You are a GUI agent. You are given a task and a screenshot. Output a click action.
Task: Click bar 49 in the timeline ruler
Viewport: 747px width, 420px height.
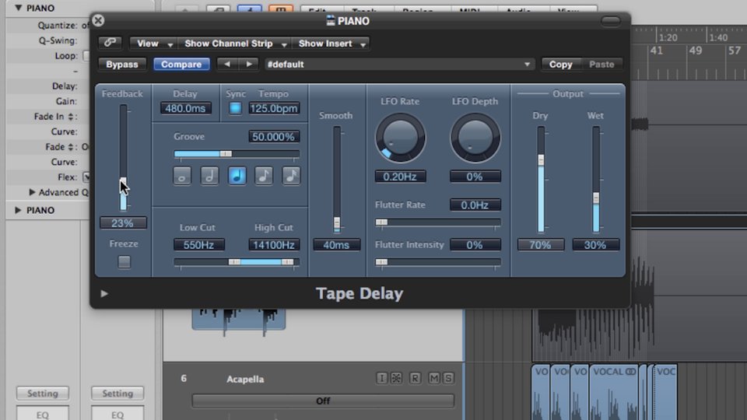pos(696,51)
